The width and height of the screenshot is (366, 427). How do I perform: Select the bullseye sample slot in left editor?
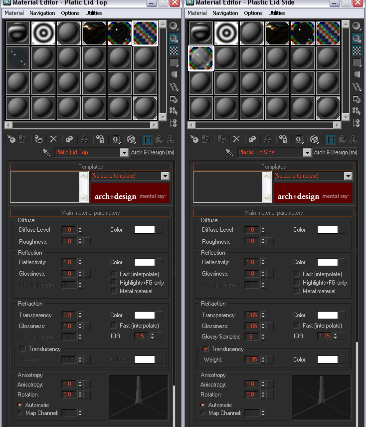click(43, 33)
